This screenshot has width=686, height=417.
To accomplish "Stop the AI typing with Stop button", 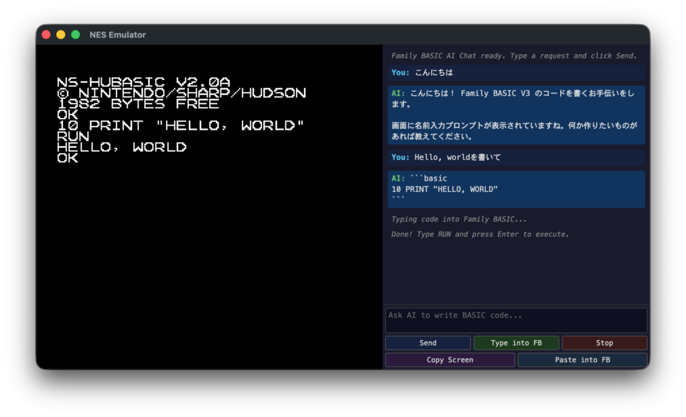I will [604, 343].
